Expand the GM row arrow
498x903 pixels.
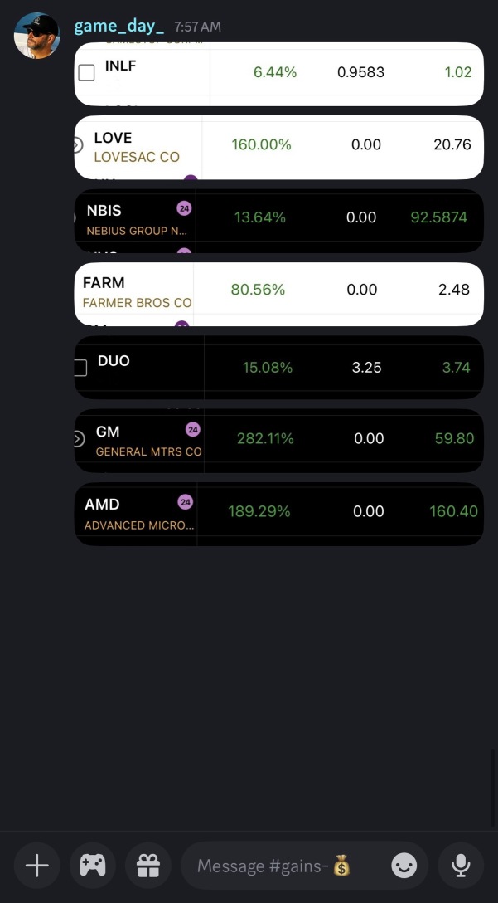78,439
